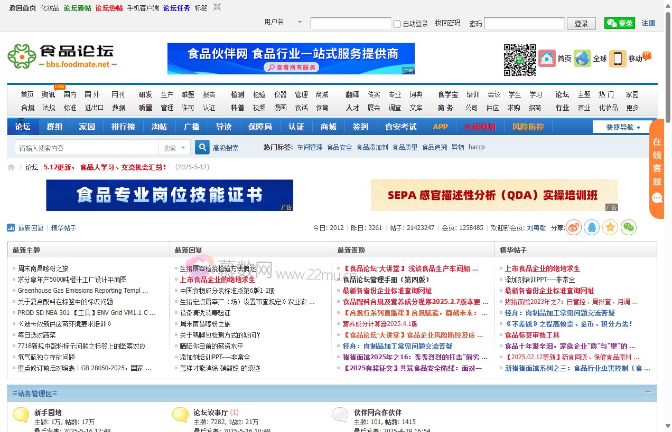672x432 pixels.
Task: Expand the 搜索 type dropdown
Action: pyautogui.click(x=174, y=148)
